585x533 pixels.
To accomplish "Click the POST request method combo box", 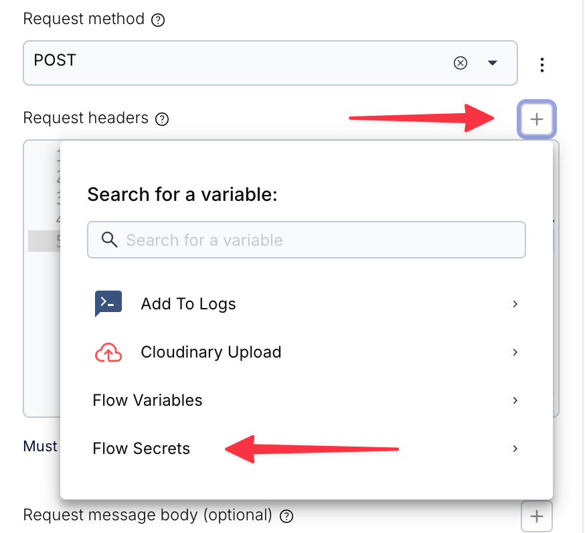I will pos(234,63).
